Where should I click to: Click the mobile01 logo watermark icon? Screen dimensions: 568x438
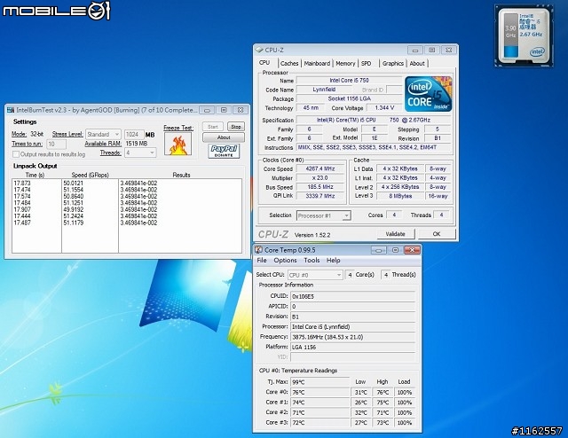coord(99,10)
